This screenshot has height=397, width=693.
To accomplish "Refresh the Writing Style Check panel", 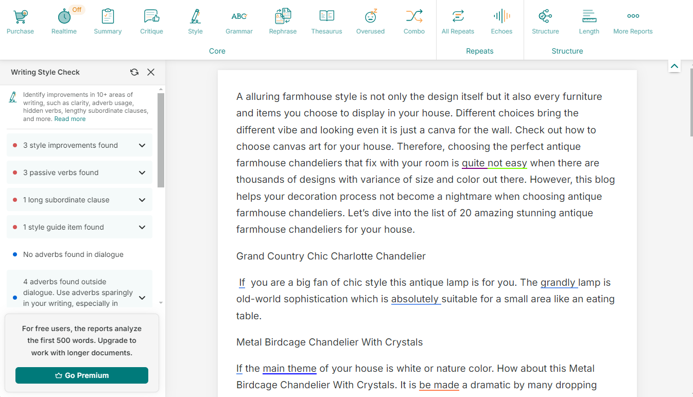I will coord(134,72).
